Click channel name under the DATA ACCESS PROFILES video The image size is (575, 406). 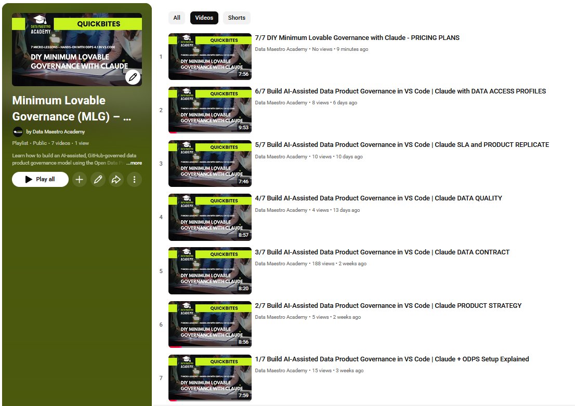point(281,102)
